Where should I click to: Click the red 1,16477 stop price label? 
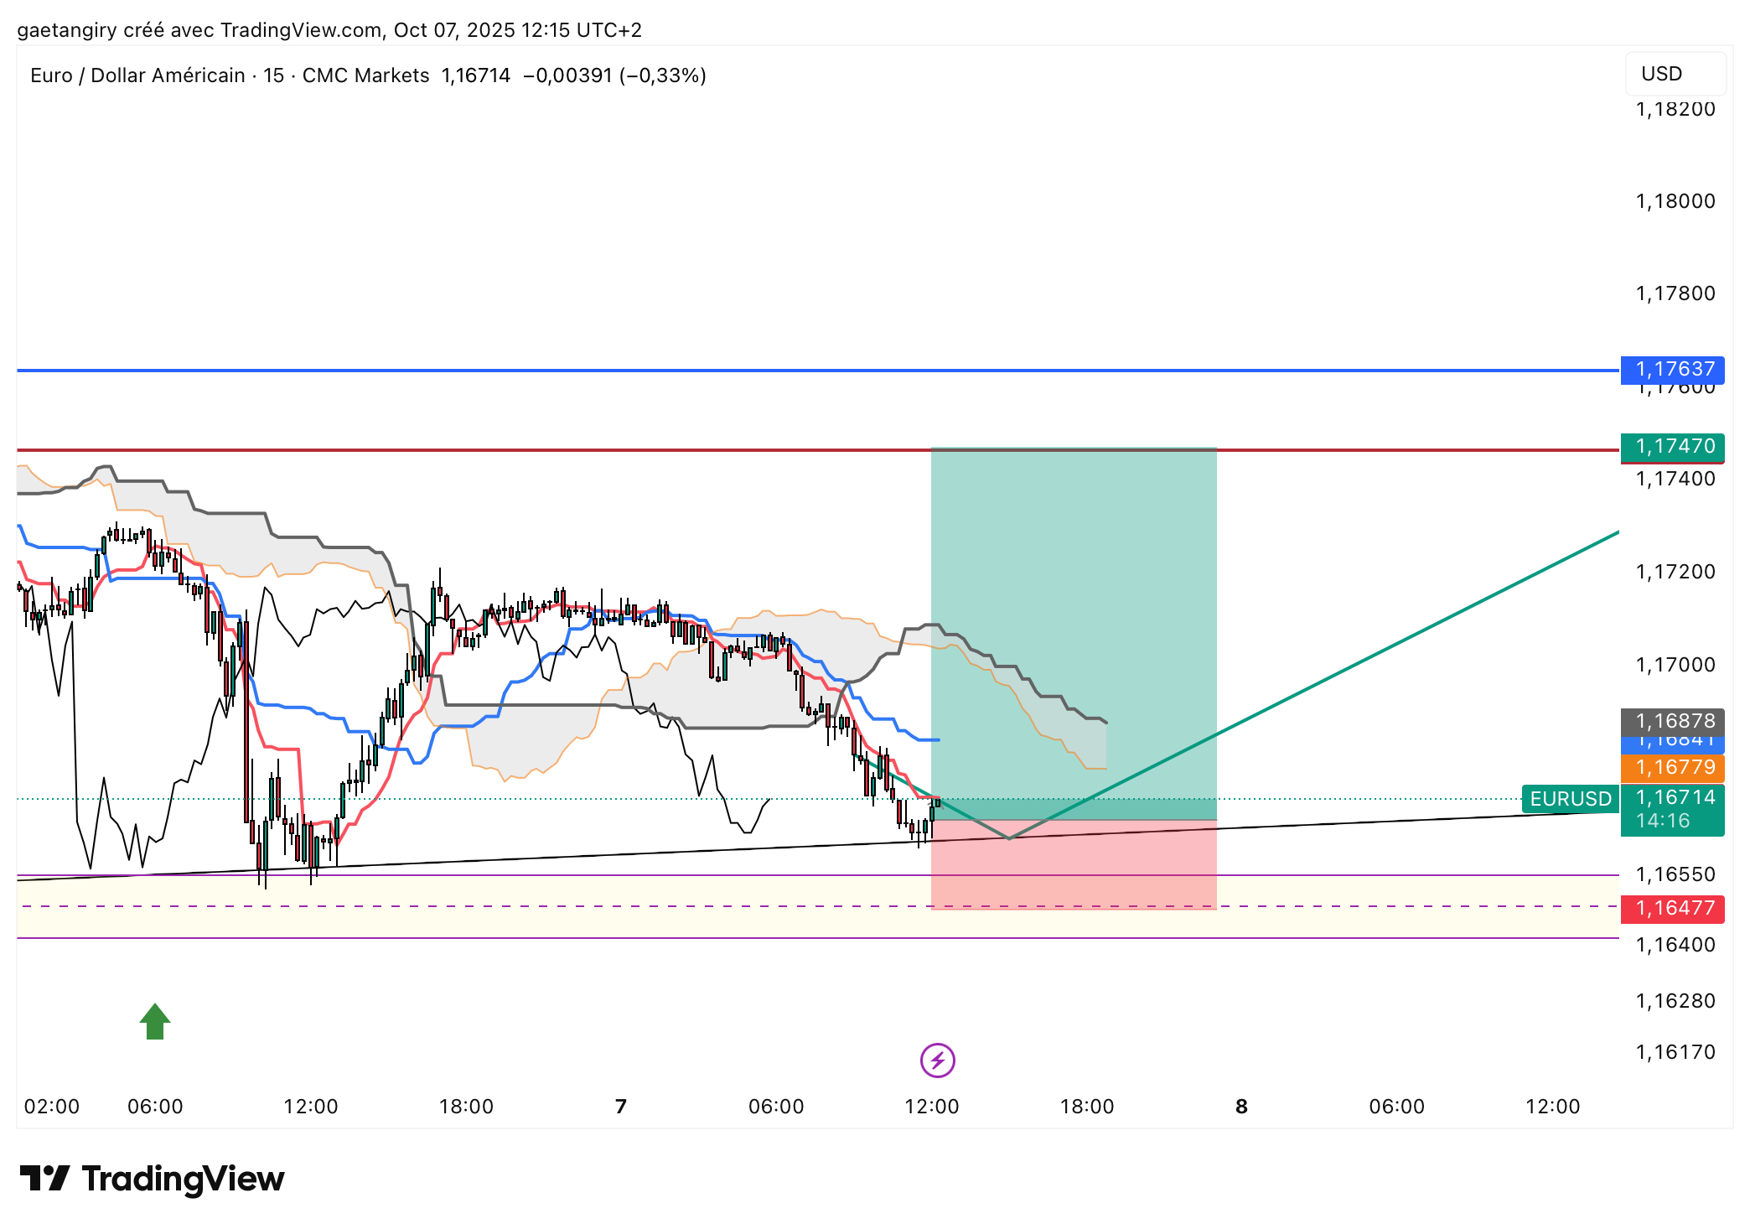(x=1672, y=908)
